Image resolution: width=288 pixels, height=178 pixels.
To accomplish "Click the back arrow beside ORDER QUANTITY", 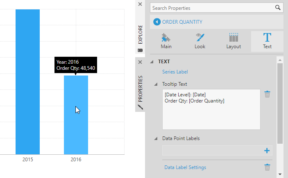I will click(x=157, y=22).
